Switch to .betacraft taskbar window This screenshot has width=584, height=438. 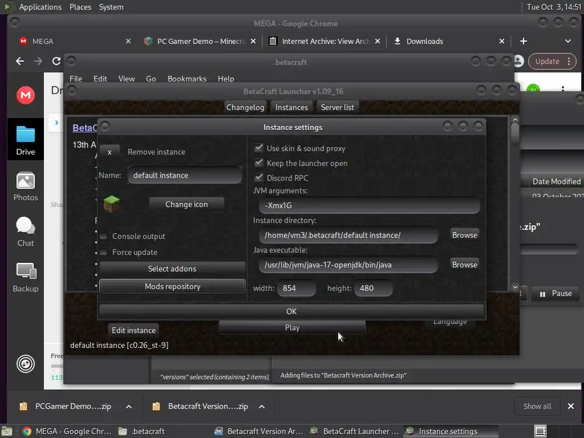pyautogui.click(x=141, y=431)
